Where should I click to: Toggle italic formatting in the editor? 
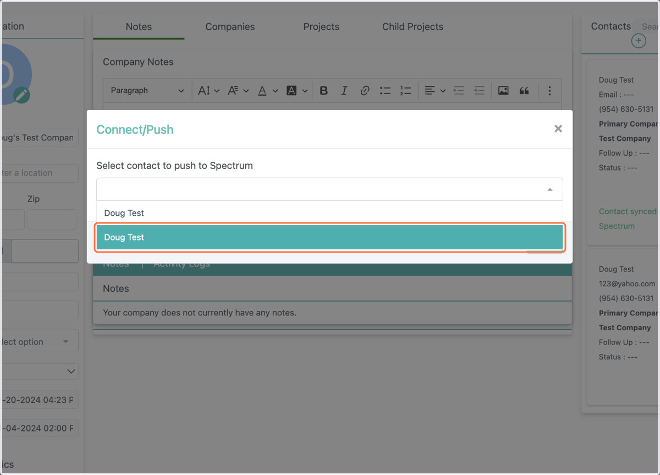tap(344, 91)
